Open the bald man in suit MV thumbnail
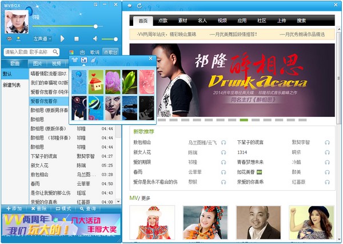 coord(258,222)
